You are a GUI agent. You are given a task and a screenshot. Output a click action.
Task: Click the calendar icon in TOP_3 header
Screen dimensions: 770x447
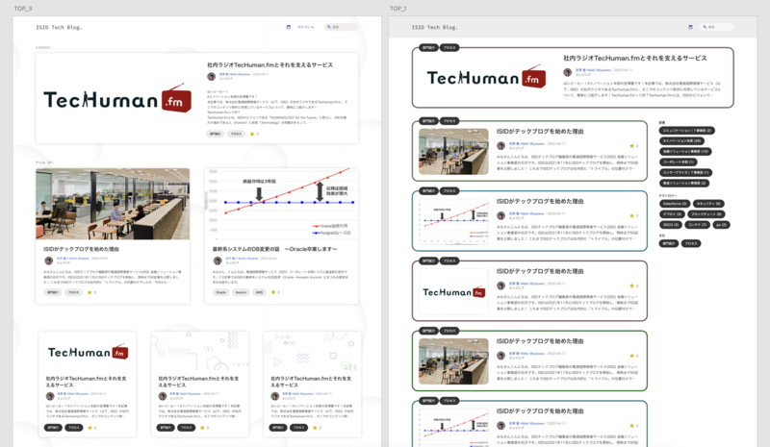click(288, 27)
